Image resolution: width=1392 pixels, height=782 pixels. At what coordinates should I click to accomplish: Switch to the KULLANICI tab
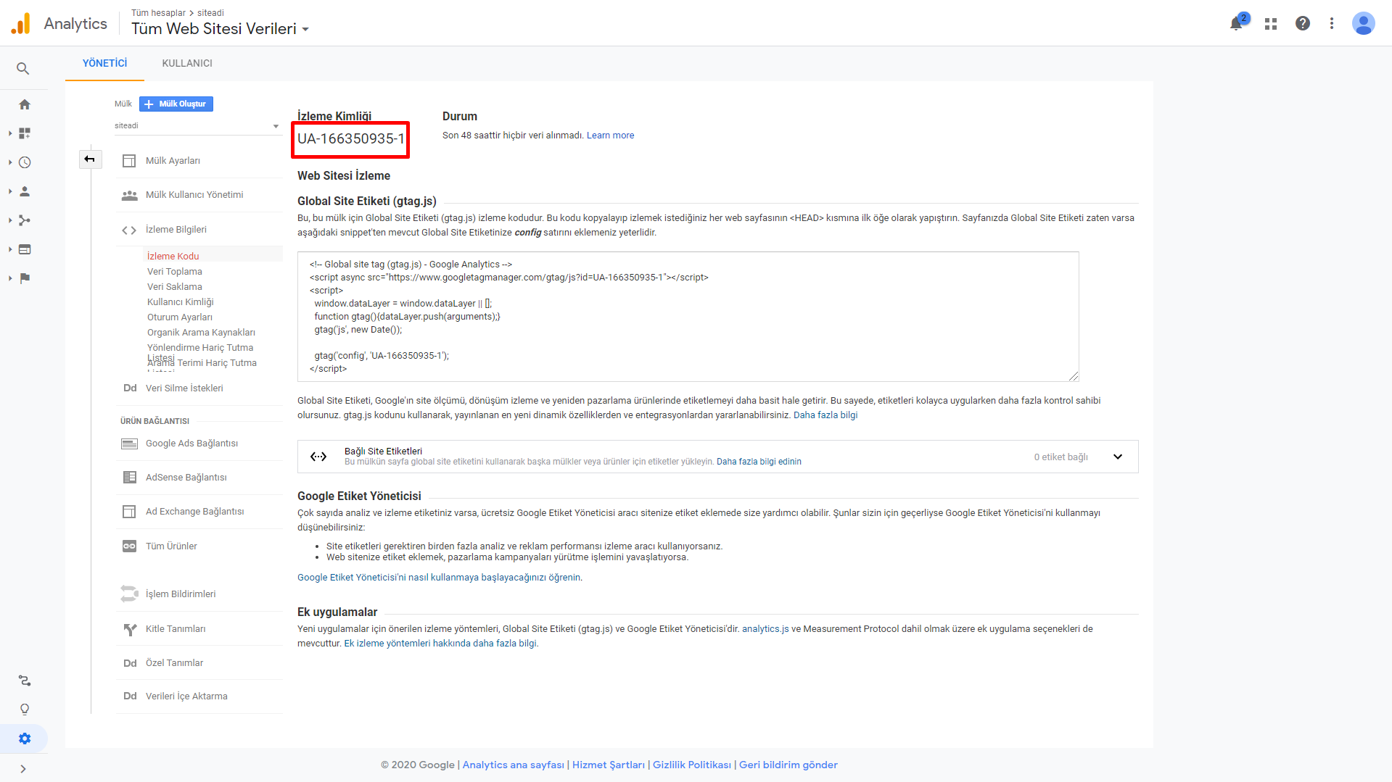[187, 63]
